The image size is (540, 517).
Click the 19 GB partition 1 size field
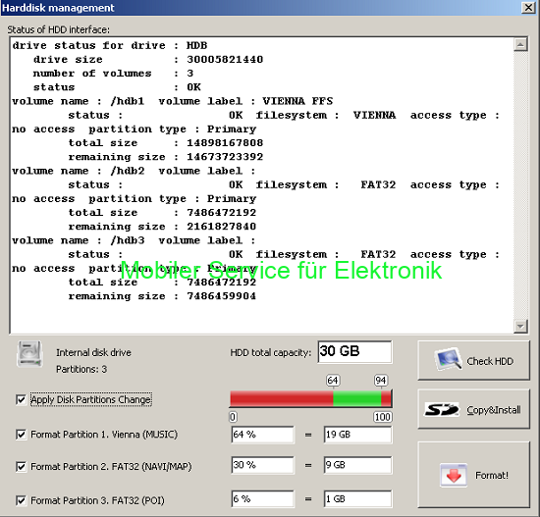pos(357,435)
